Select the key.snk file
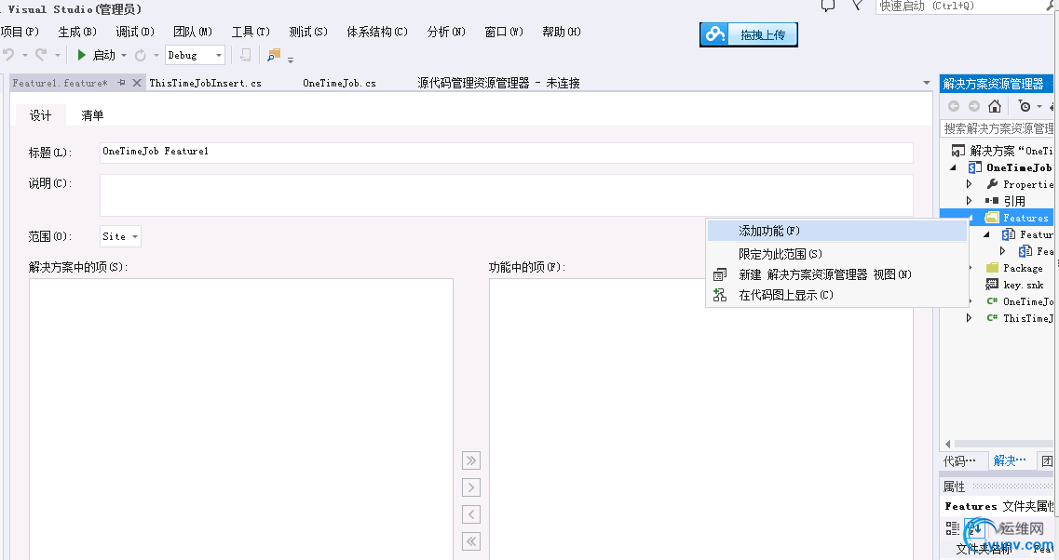This screenshot has height=560, width=1059. 1014,285
